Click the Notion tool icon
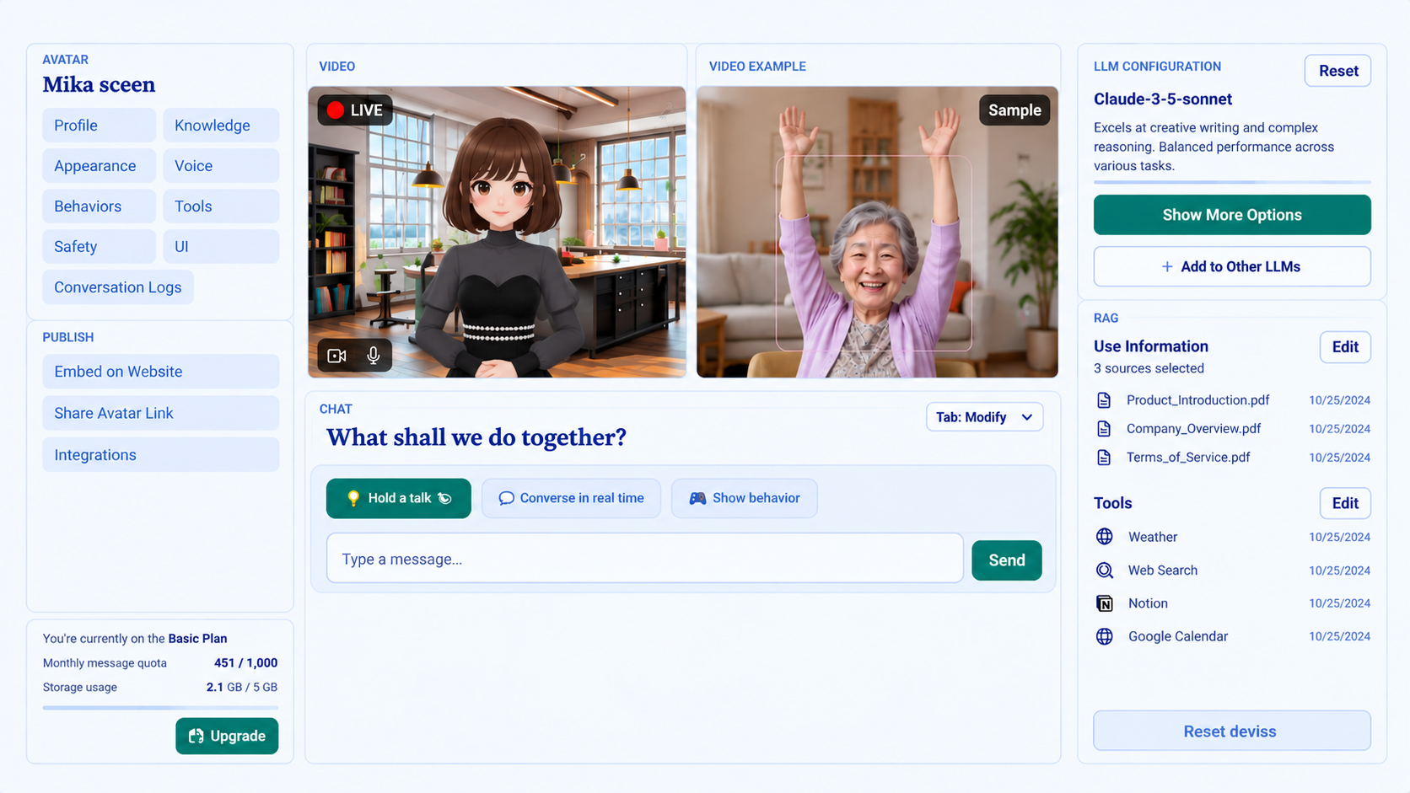 1104,603
